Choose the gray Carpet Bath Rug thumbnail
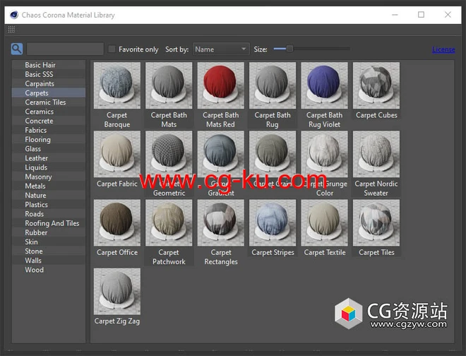This screenshot has height=356, width=466. pyautogui.click(x=273, y=85)
